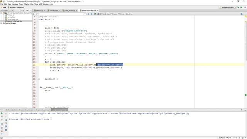
Task: Open the VCS menu
Action: click(40, 4)
